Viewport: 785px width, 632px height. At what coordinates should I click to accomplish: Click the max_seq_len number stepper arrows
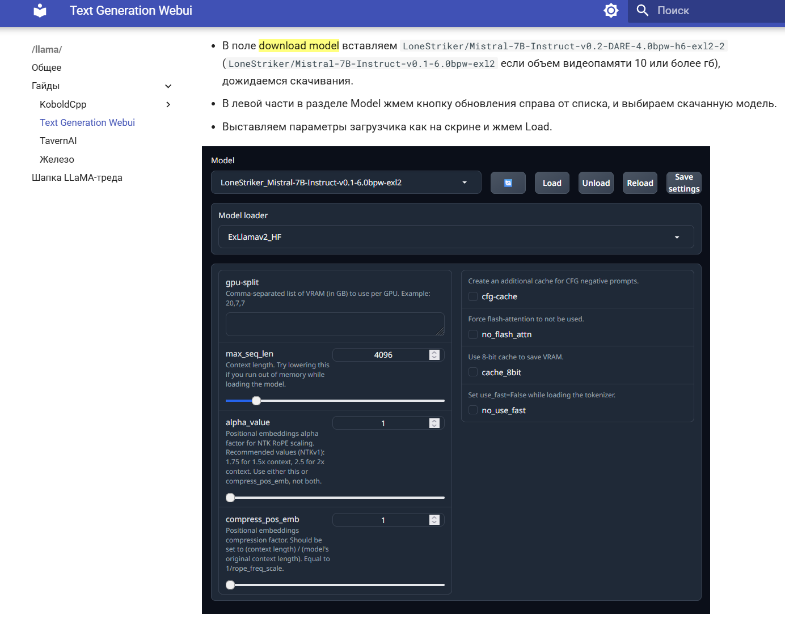[x=434, y=355]
